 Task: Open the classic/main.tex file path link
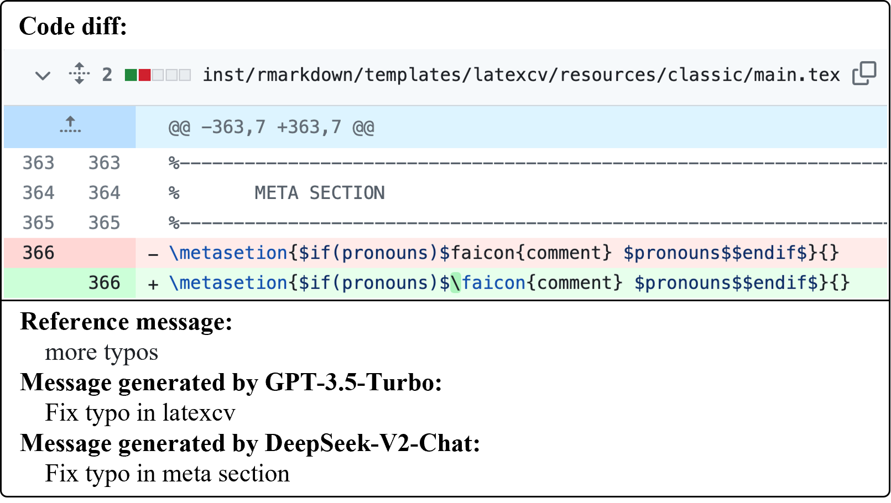(521, 75)
